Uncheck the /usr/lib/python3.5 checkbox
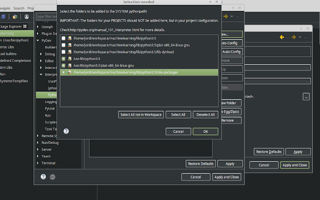The height and width of the screenshot is (200, 320). (63, 59)
